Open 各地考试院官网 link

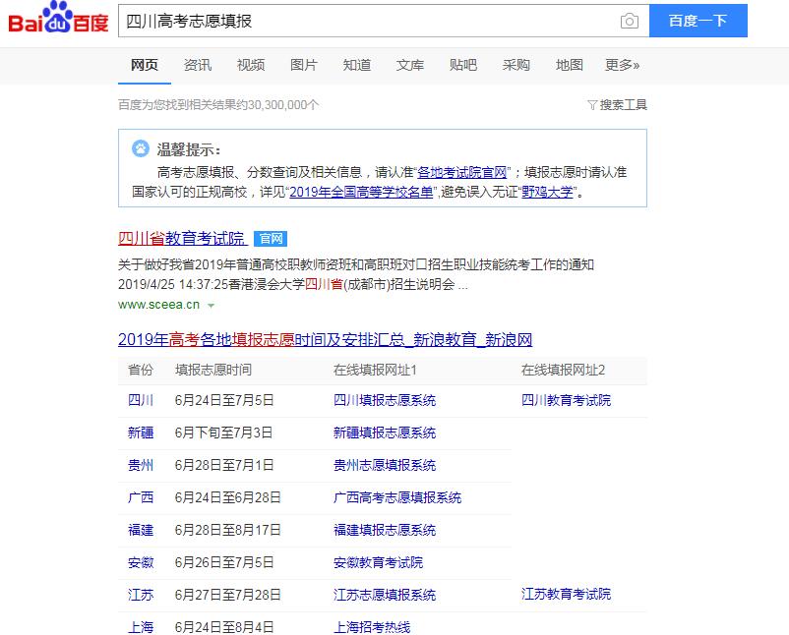tap(462, 172)
